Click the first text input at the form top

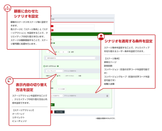pos(74,26)
